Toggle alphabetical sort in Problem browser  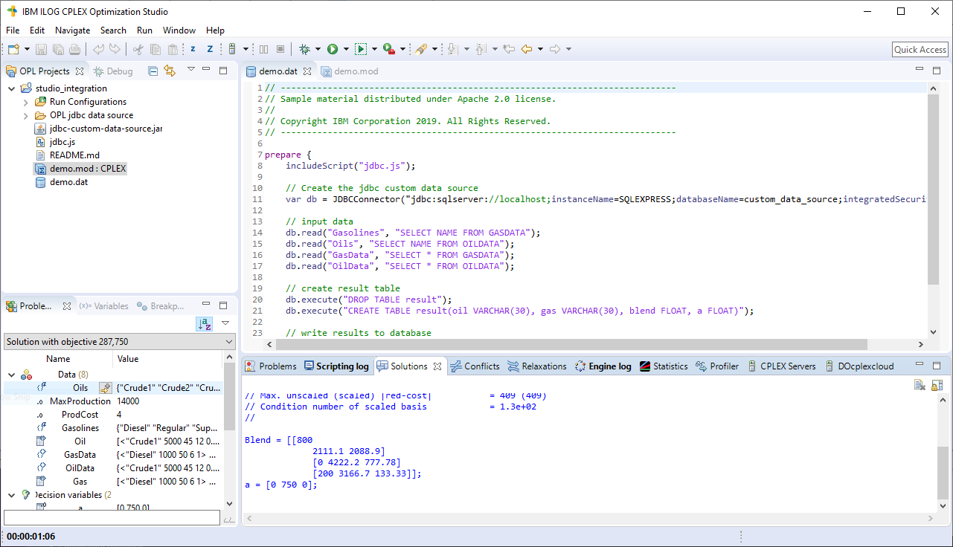204,324
